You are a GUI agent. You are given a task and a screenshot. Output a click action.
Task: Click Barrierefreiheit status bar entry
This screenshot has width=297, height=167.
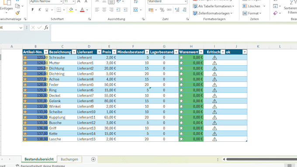[41, 166]
